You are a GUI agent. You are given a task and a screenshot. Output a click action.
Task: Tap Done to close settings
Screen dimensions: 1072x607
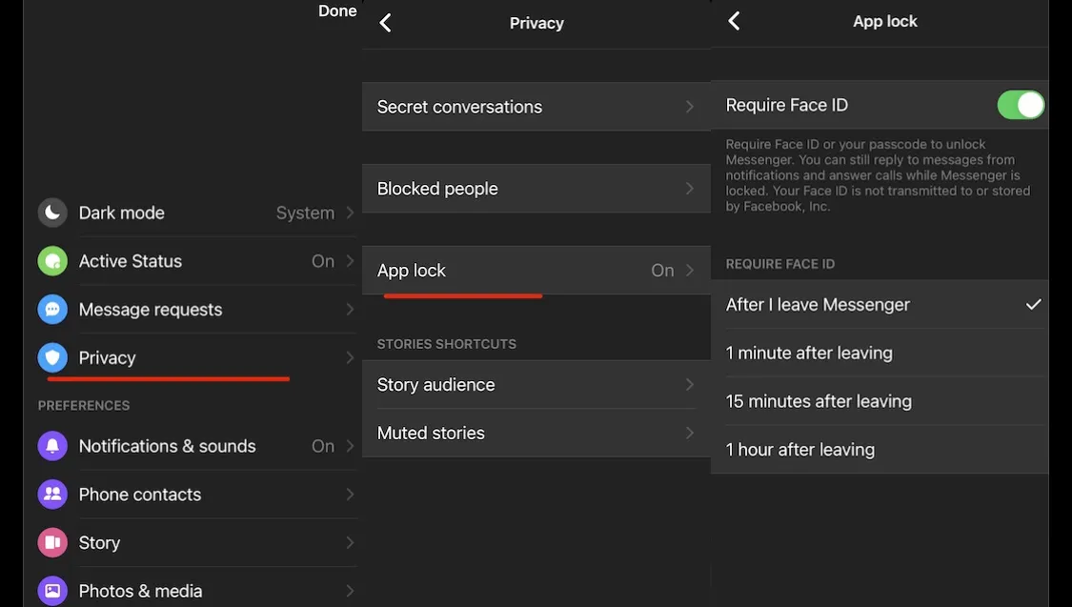337,10
